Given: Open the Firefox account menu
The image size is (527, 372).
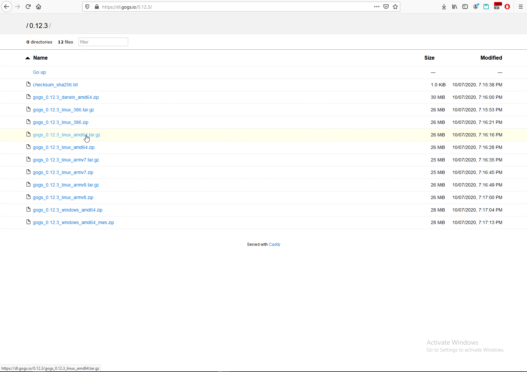Looking at the screenshot, I should pos(476,7).
